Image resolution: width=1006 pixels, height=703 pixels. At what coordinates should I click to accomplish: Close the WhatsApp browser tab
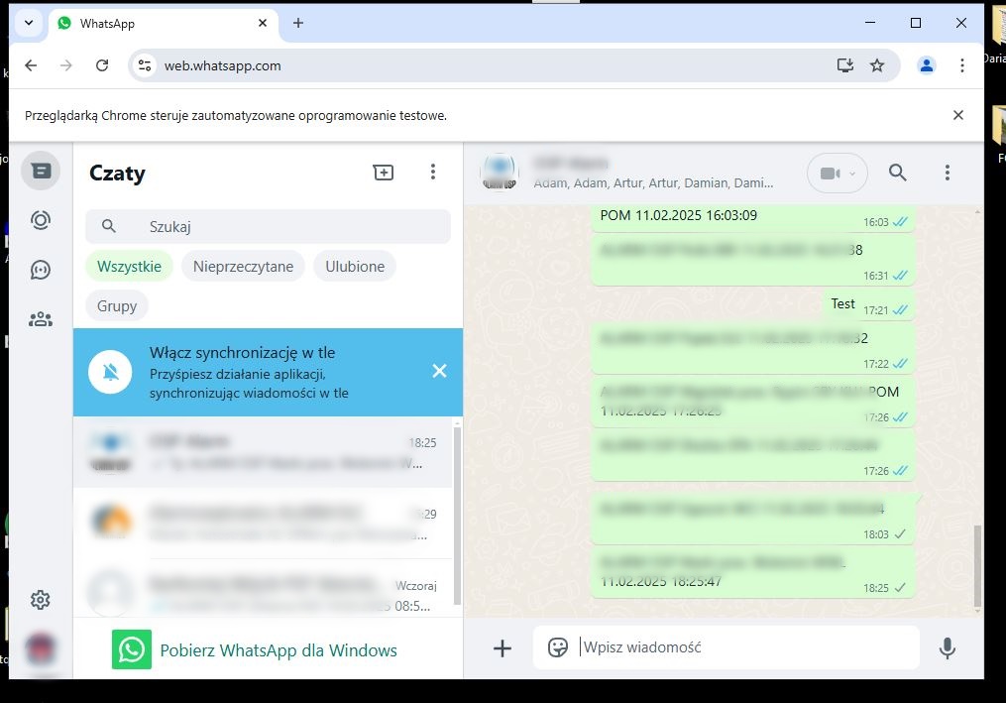click(x=263, y=23)
